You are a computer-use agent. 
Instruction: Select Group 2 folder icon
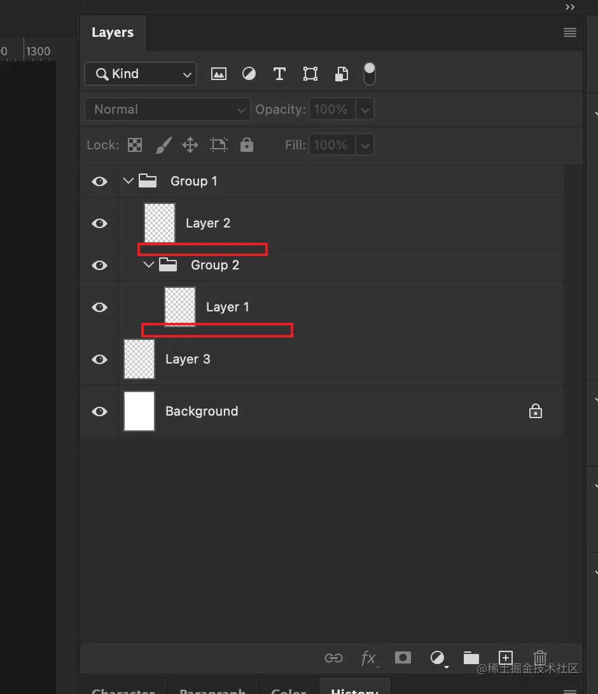(168, 264)
